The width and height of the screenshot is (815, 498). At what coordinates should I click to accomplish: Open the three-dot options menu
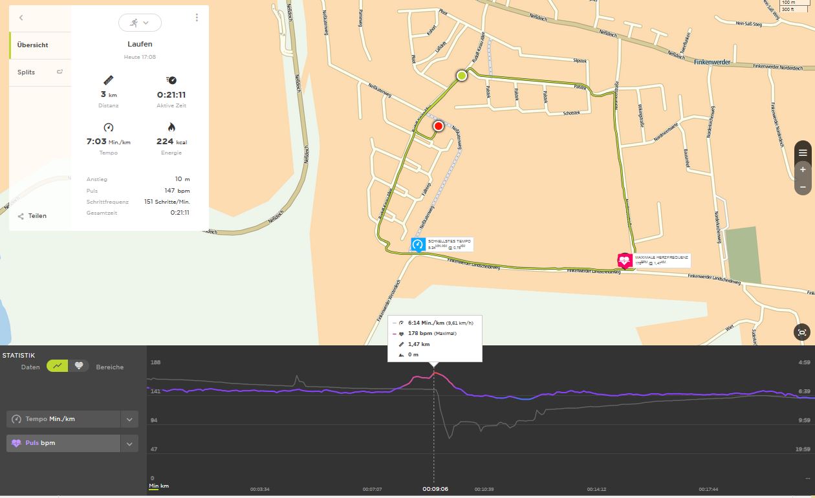point(197,18)
